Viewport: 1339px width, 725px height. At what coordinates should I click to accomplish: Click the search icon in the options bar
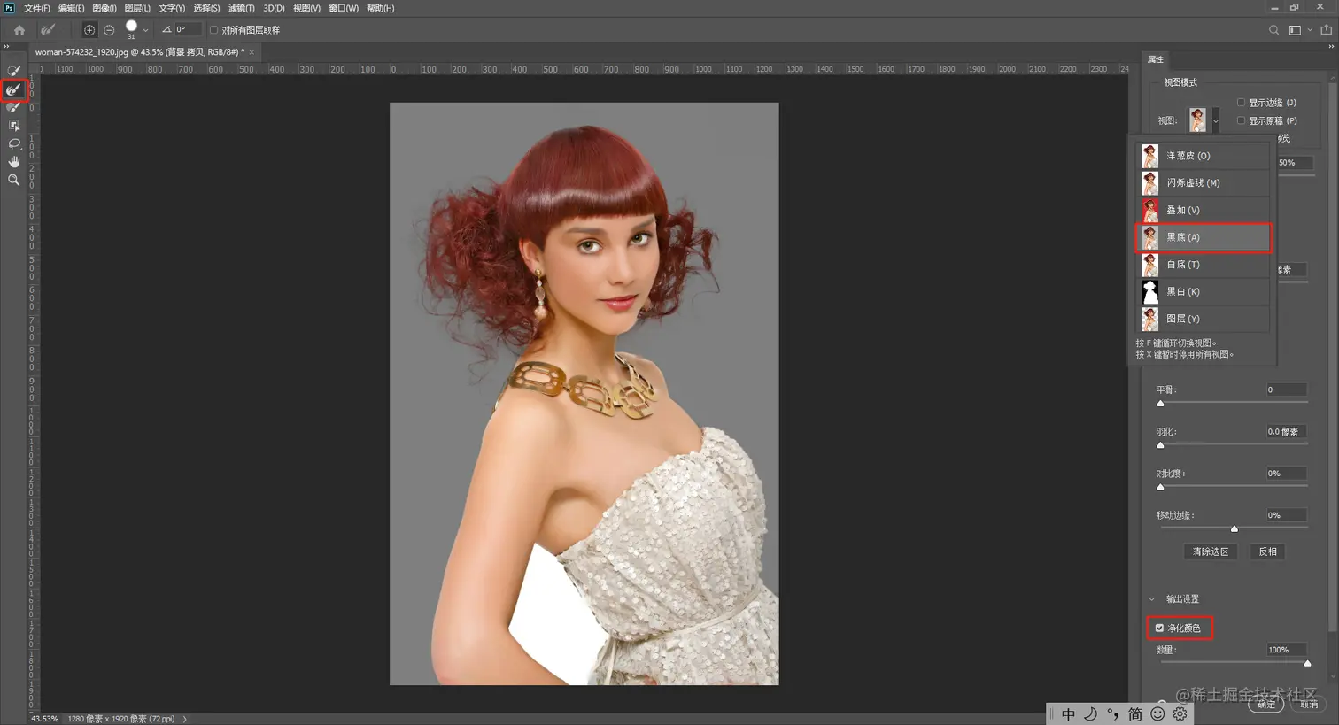(x=1273, y=30)
